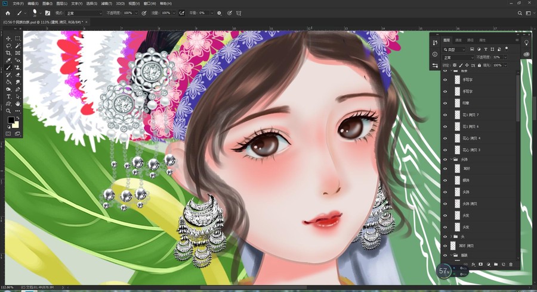Collapse the 头饰 layer group
Viewport: 537px width, 292px height.
(x=452, y=159)
